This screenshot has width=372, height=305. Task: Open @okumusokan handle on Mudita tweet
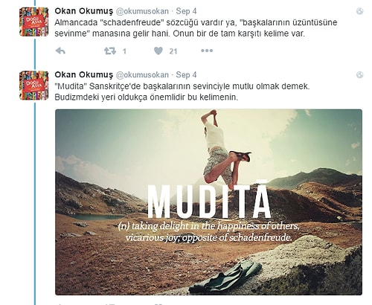pos(142,75)
